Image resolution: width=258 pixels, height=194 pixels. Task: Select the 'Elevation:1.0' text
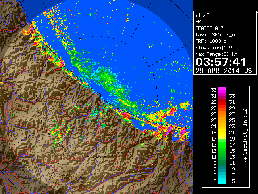pyautogui.click(x=213, y=48)
